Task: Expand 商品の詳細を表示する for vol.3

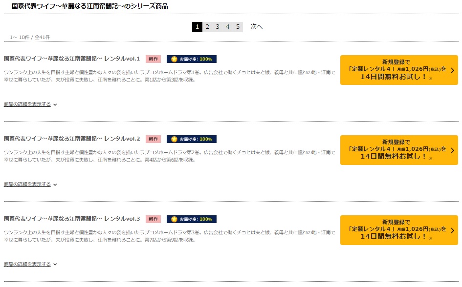Action: click(30, 264)
